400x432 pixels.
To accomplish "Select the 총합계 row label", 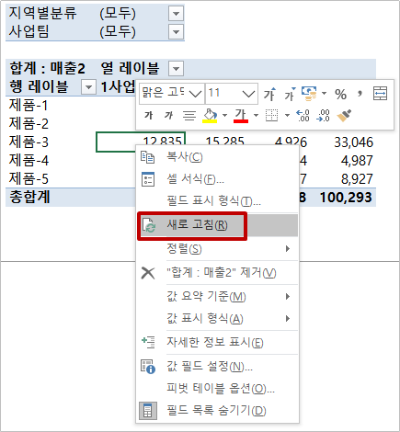I will [x=29, y=197].
